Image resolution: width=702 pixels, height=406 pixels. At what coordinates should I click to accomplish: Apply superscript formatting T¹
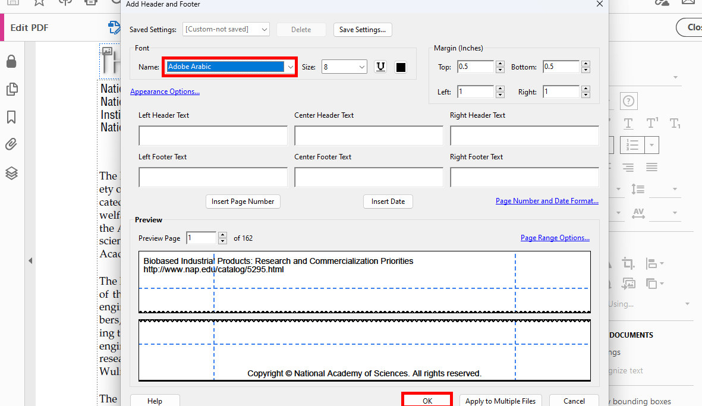coord(651,124)
